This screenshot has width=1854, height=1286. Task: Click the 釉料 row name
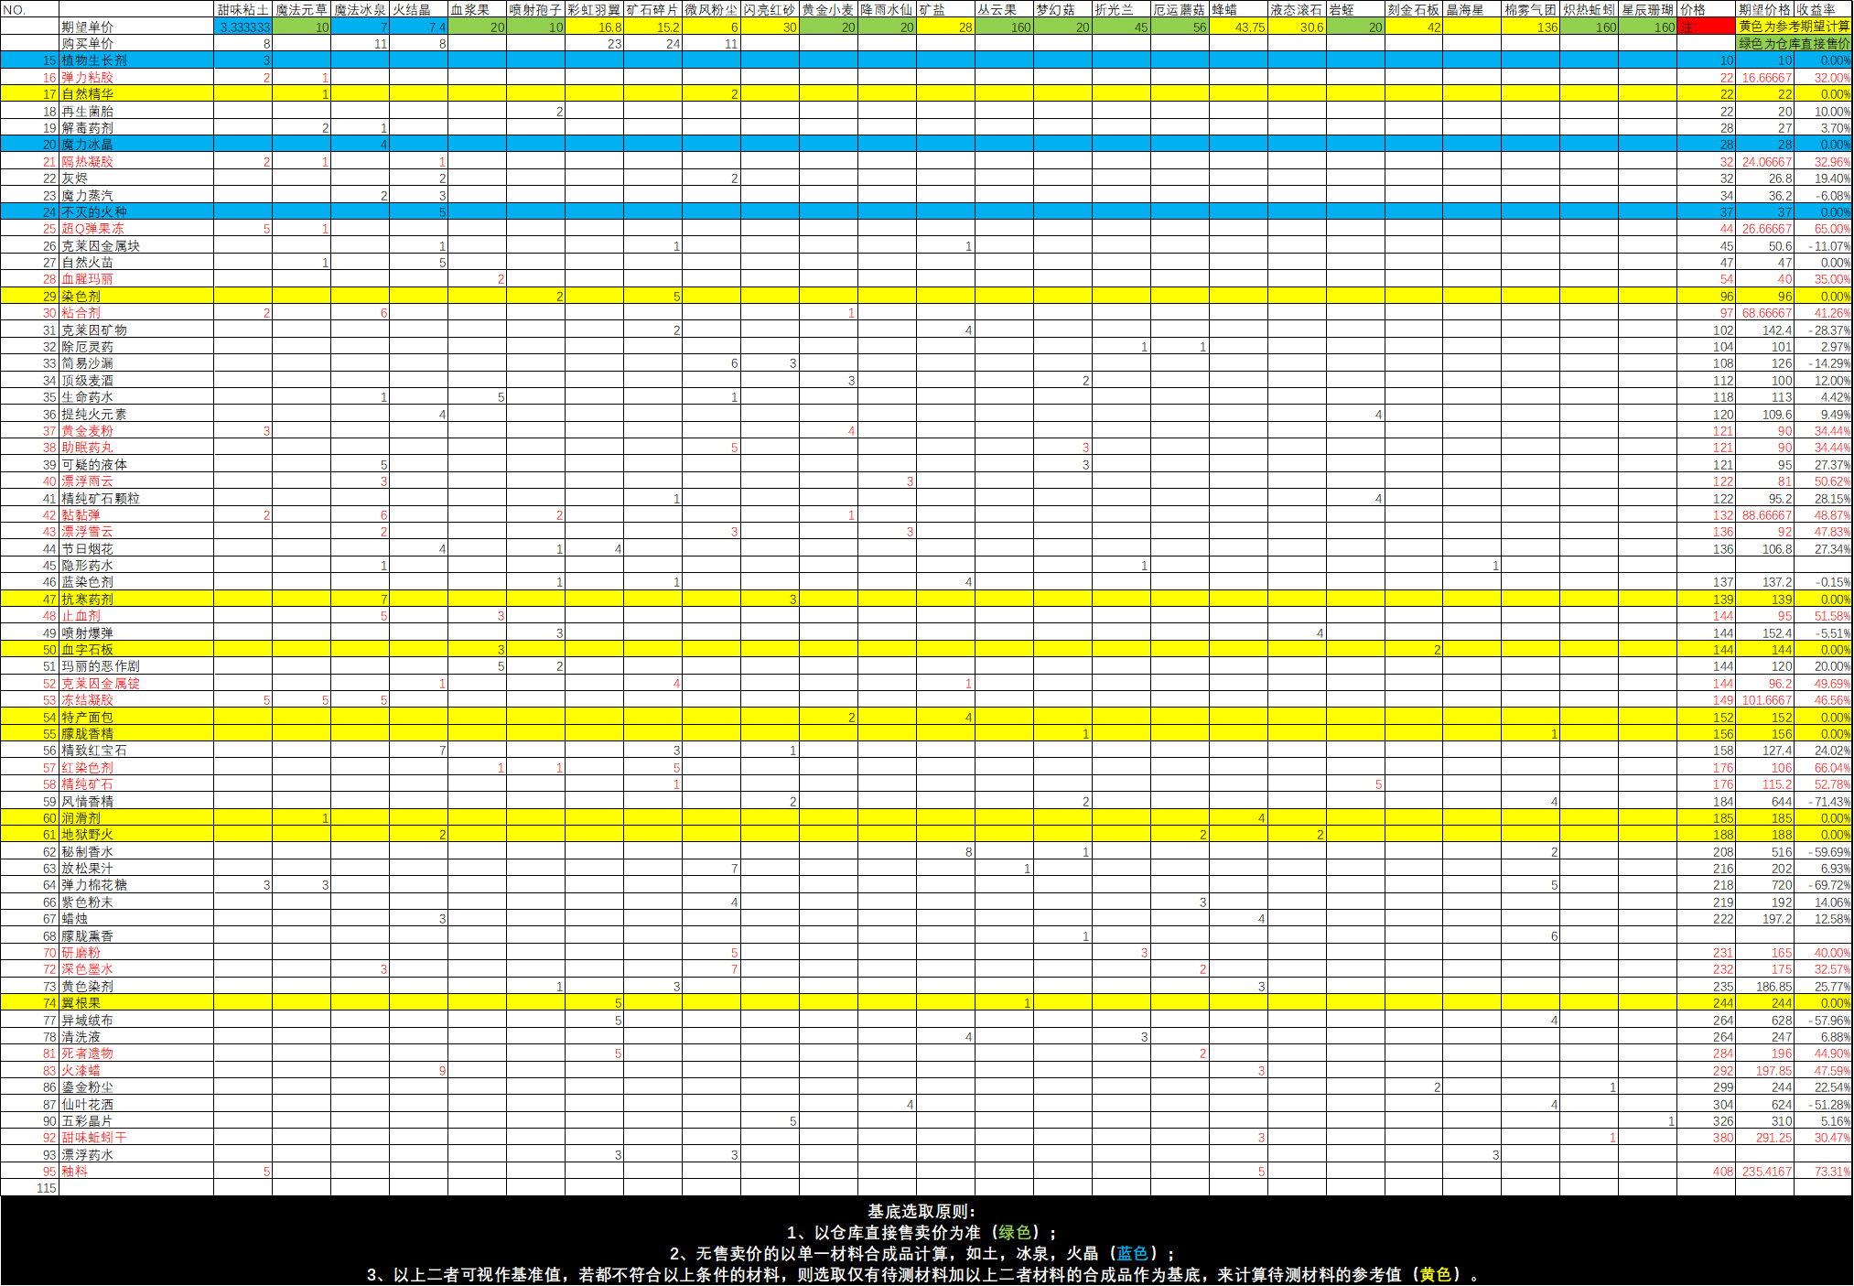tap(75, 1172)
